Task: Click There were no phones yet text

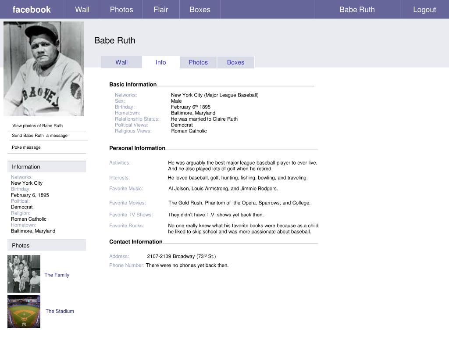Action: (x=187, y=265)
